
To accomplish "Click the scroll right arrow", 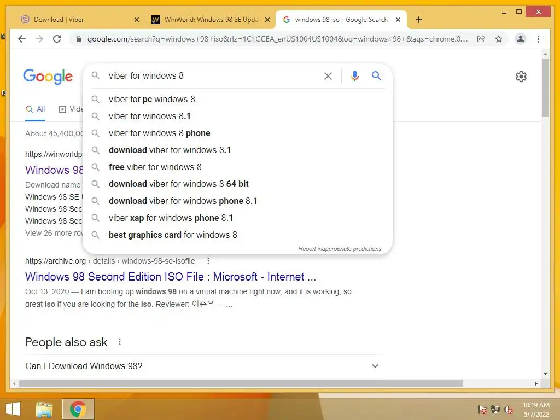I will 536,383.
